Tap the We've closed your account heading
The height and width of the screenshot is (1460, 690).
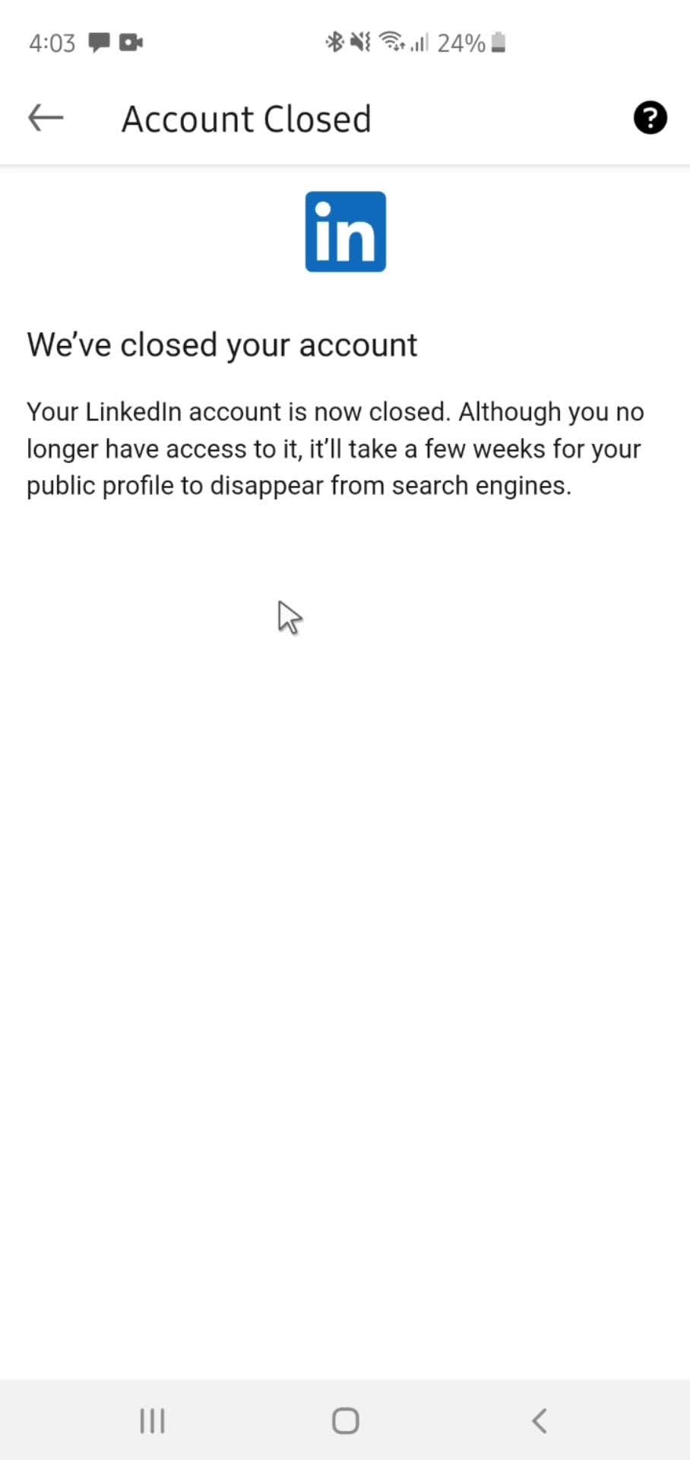(x=222, y=345)
